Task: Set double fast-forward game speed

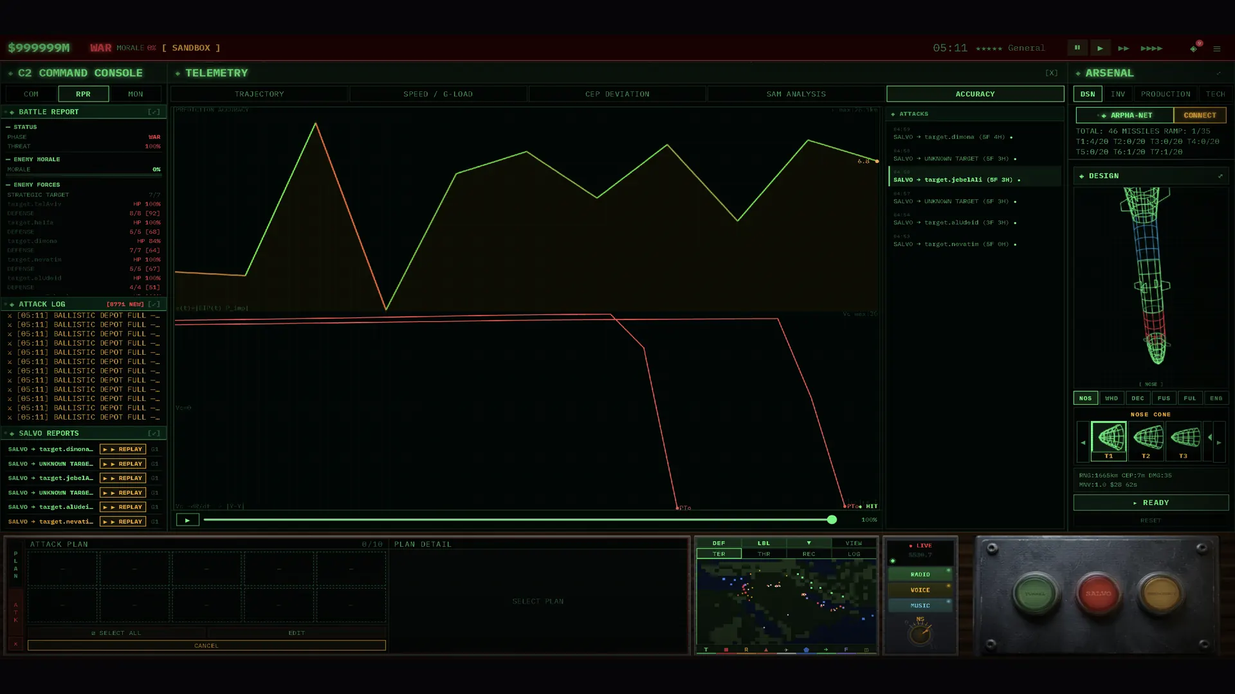Action: (x=1124, y=48)
